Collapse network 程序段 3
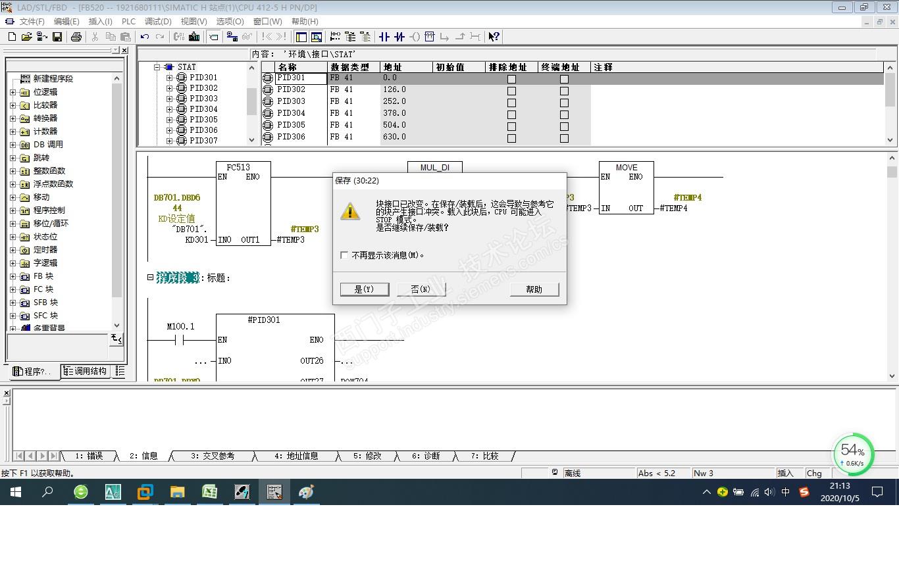This screenshot has width=899, height=584. [150, 278]
